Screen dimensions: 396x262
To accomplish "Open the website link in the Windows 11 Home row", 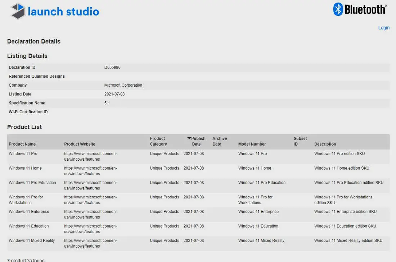I will point(90,171).
